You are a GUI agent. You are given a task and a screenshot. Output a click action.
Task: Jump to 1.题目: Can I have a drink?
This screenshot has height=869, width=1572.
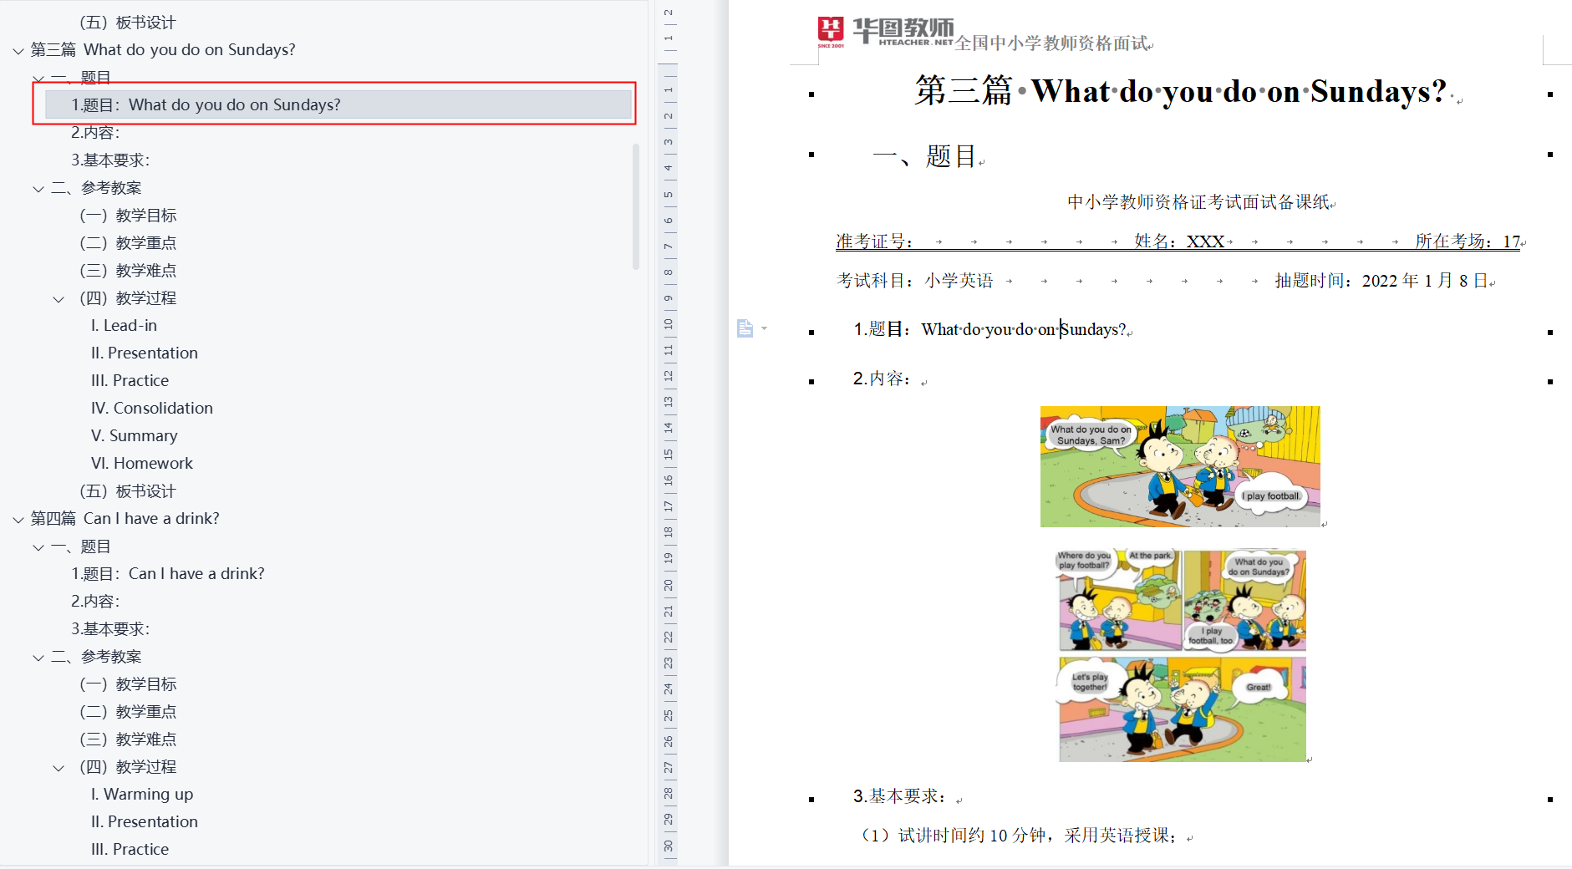pyautogui.click(x=168, y=574)
